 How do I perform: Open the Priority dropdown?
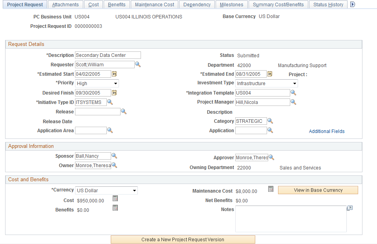(97, 83)
